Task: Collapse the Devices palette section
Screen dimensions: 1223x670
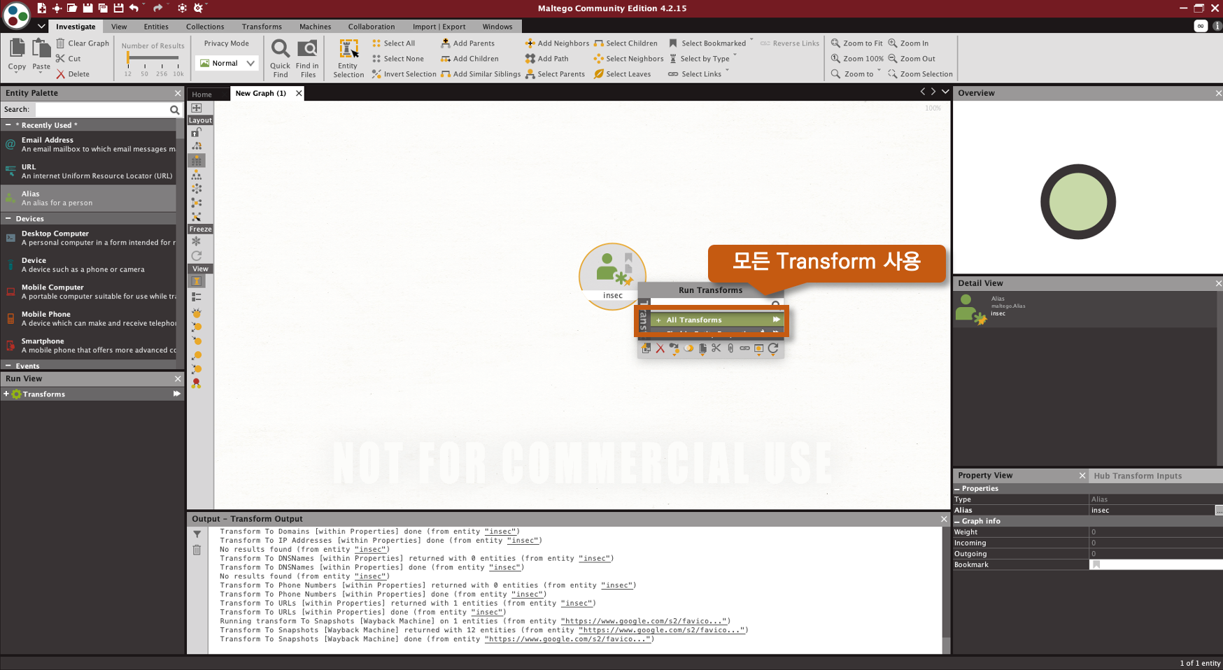Action: (8, 218)
